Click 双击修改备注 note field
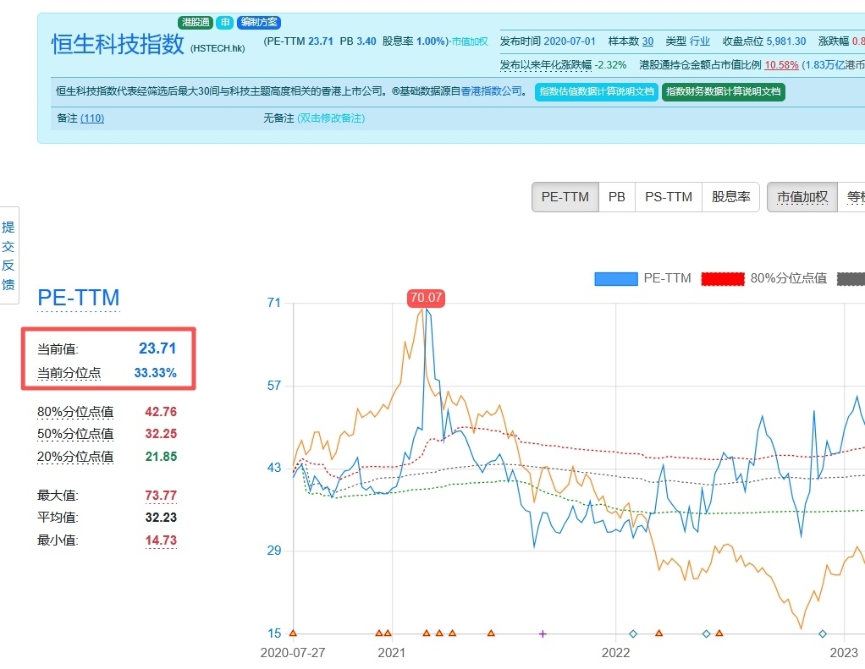Screen dimensions: 865x669 pos(331,118)
